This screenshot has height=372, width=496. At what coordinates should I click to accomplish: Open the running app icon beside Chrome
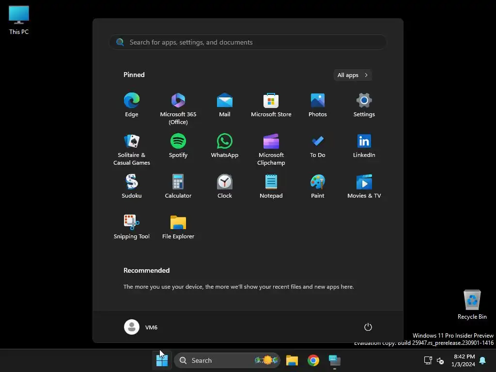click(334, 360)
